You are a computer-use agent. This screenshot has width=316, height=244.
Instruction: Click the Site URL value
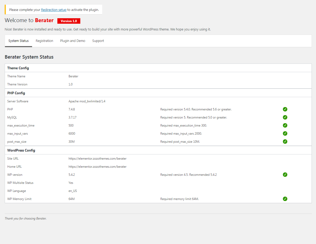tap(98, 159)
